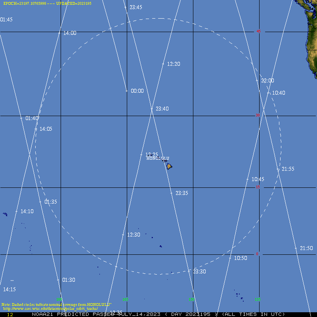The image size is (317, 317).
Task: Click the ALL TIMES IN UTC text
Action: [x=254, y=314]
